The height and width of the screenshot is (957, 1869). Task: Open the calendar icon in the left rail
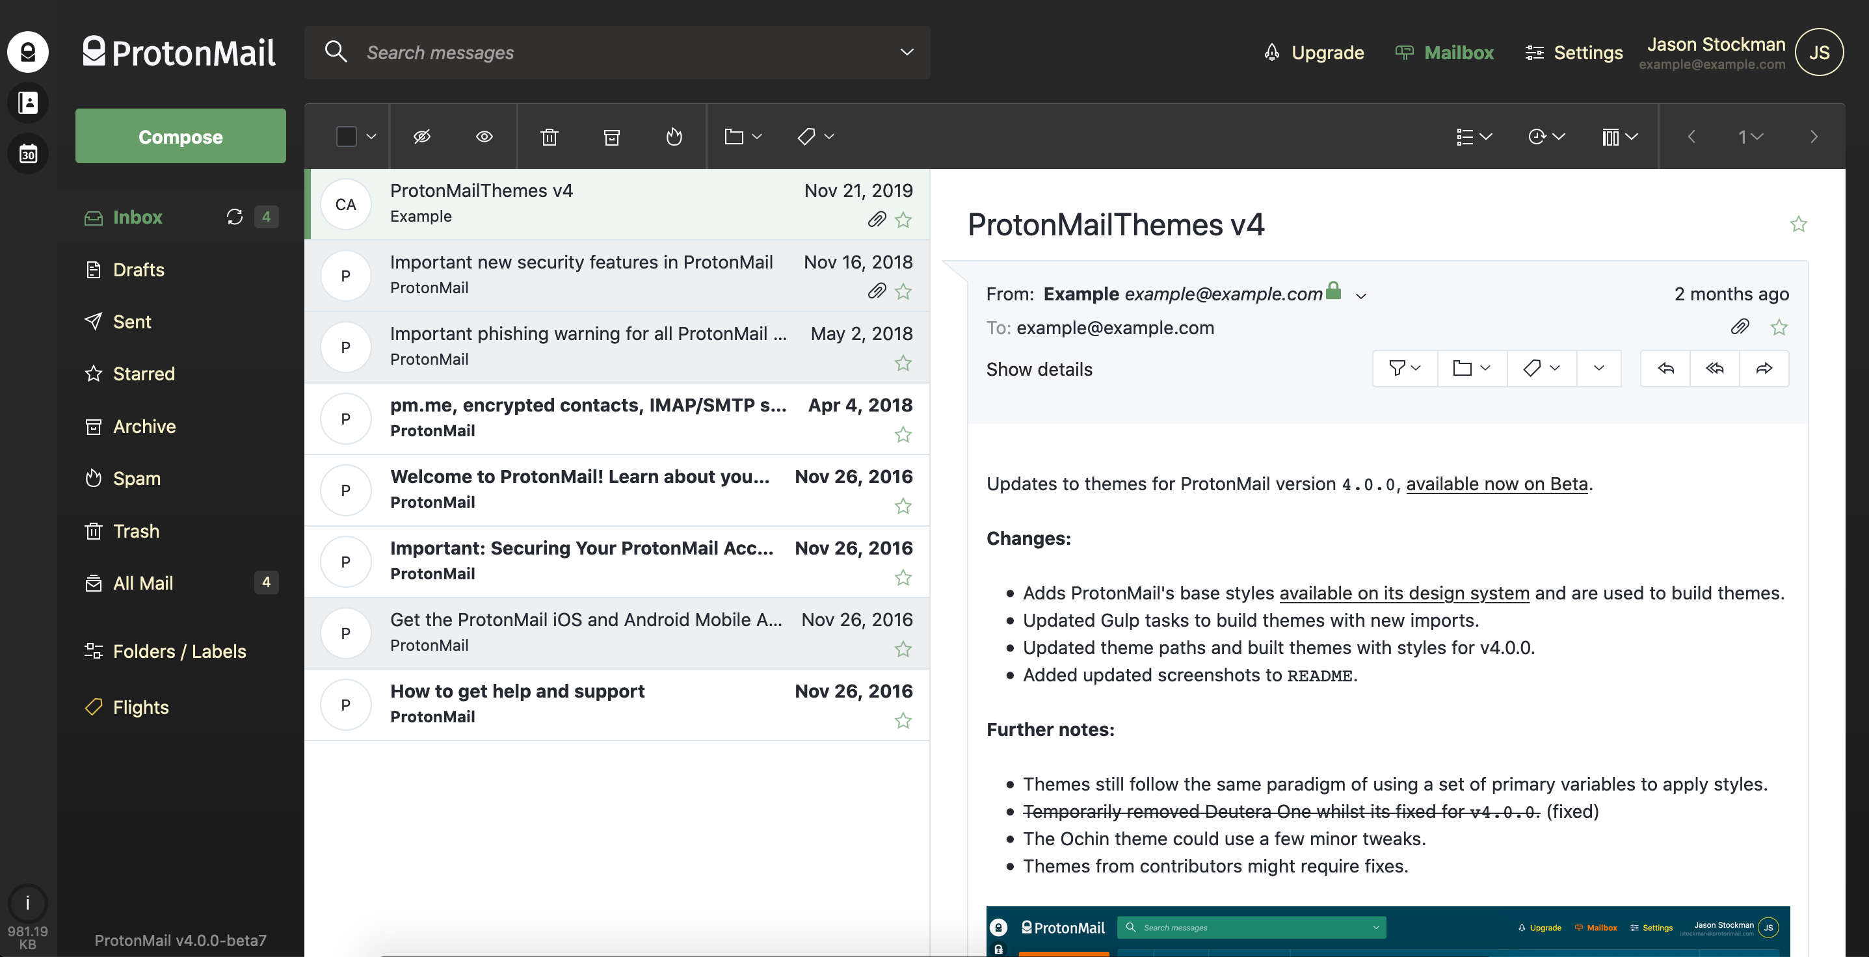tap(27, 154)
